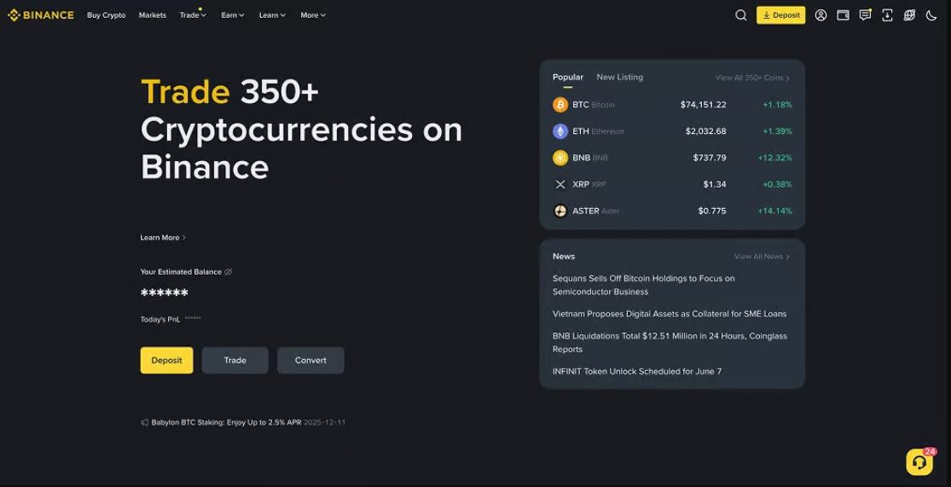Click the Ethereum coin icon

click(560, 131)
